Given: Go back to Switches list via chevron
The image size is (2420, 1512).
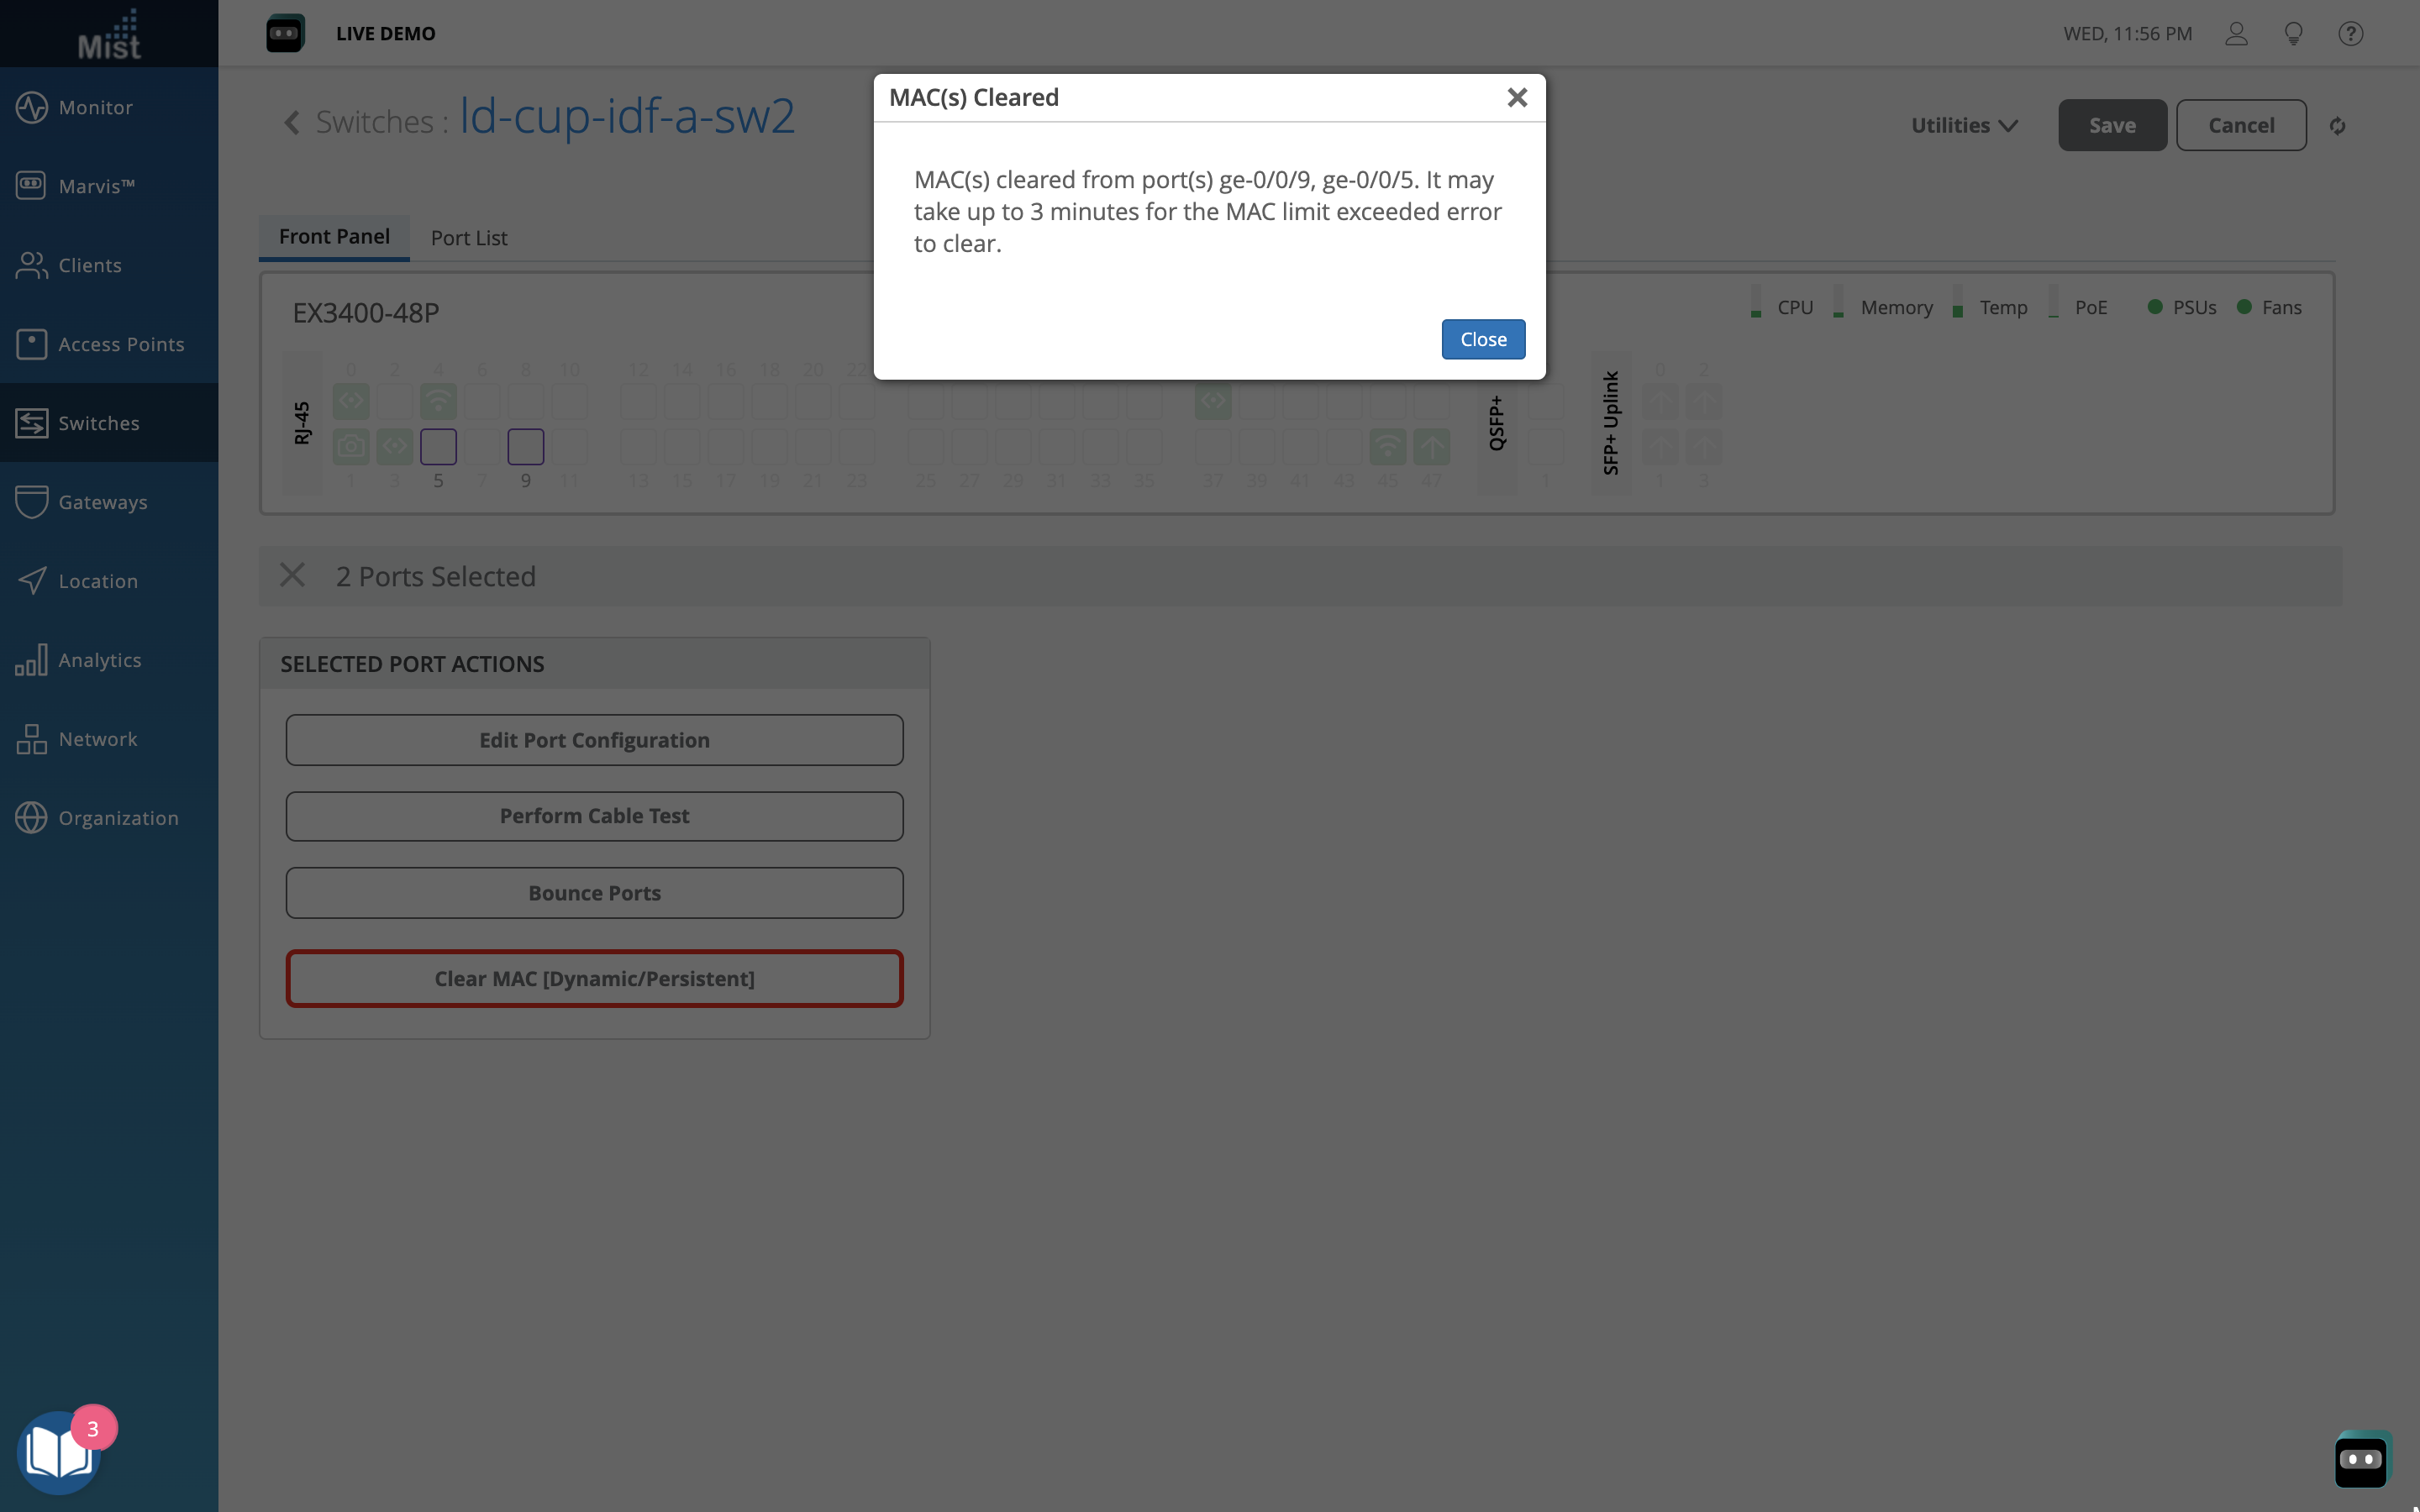Looking at the screenshot, I should point(291,122).
